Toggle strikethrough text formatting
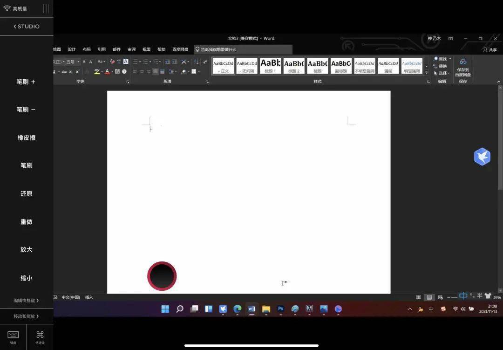Viewport: 503px width, 350px height. [x=64, y=71]
